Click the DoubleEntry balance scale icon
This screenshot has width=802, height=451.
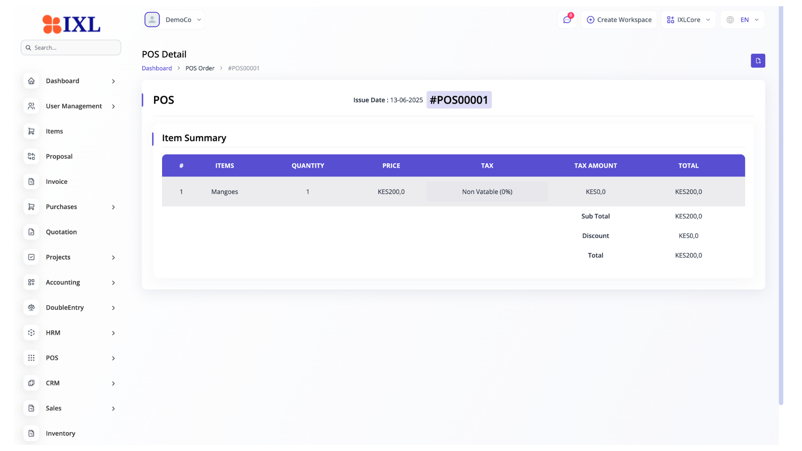(31, 307)
